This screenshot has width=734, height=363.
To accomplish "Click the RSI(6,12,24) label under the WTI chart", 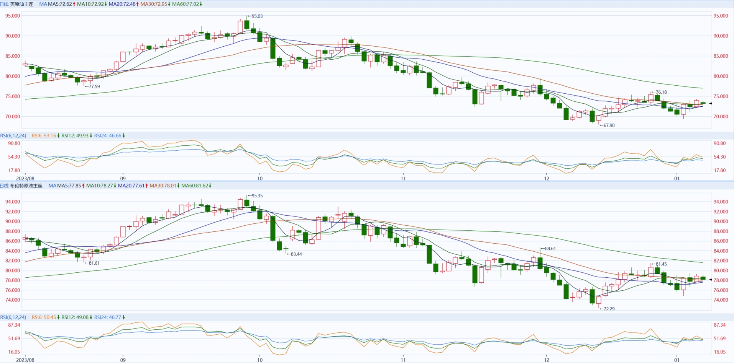I will tap(13, 136).
